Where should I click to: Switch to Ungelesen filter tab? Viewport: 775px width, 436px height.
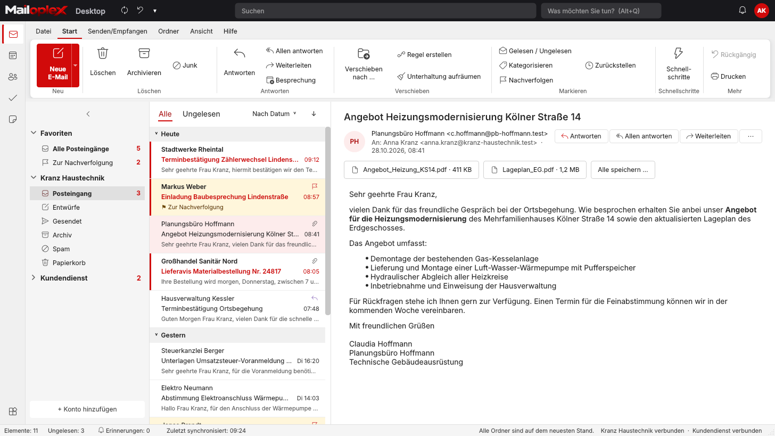coord(201,114)
